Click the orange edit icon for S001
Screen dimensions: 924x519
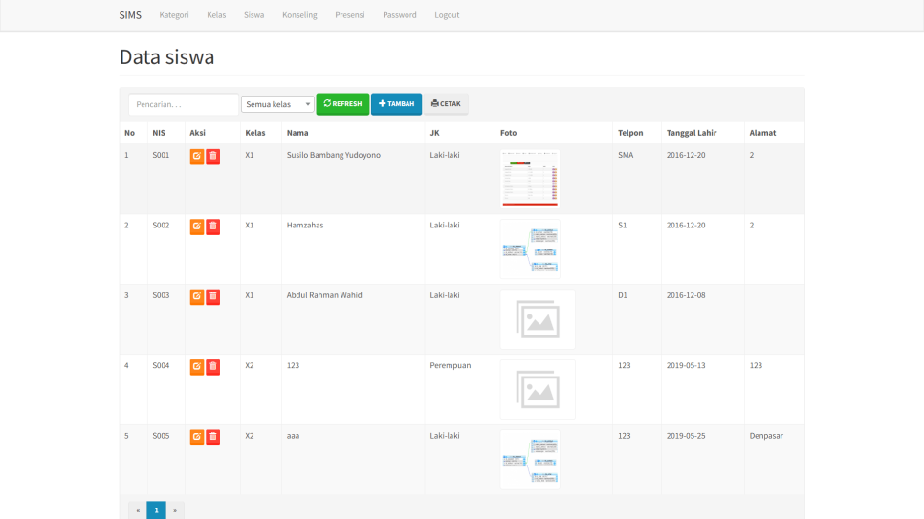pos(197,156)
